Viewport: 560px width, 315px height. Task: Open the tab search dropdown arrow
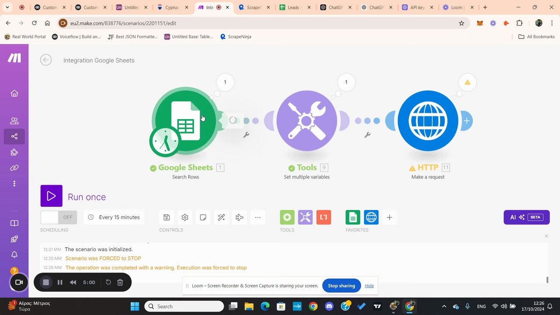pyautogui.click(x=7, y=7)
